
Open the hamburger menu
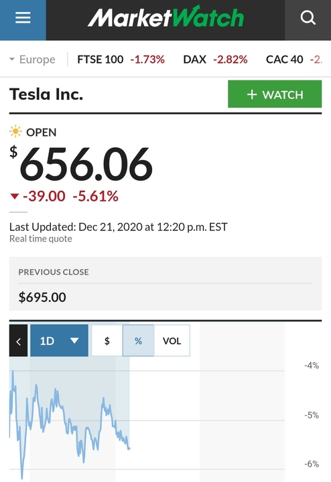[23, 17]
